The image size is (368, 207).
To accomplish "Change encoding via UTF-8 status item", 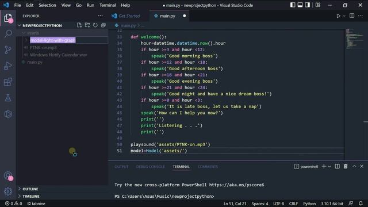I will click(278, 204).
